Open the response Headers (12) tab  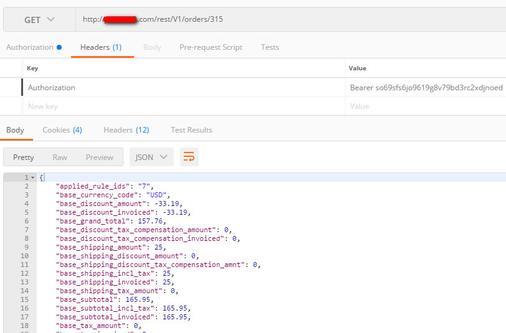126,130
